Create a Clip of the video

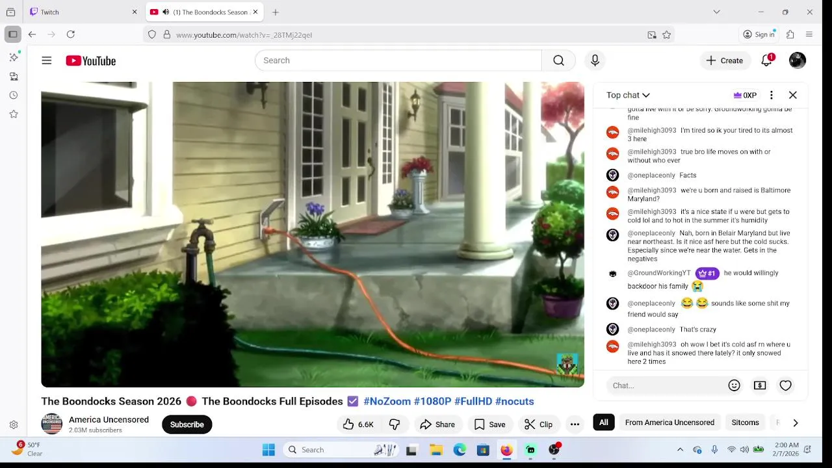point(538,424)
